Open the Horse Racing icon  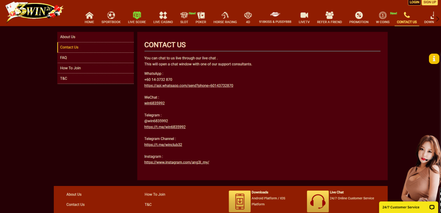tap(225, 15)
